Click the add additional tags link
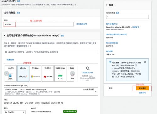Image resolution: width=157 pixels, height=114 pixels. pyautogui.click(x=82, y=24)
